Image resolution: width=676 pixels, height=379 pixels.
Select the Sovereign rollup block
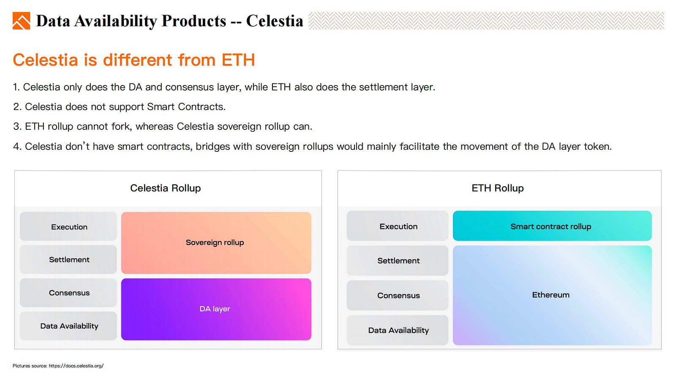pos(216,243)
